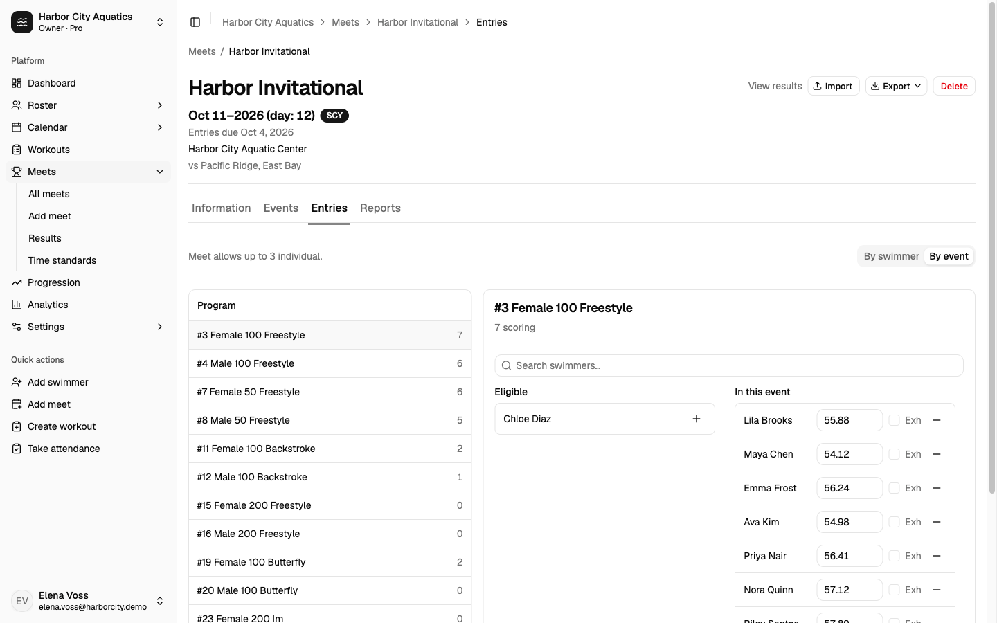
Task: Enable Exh checkbox for Nora Quinn
Action: coord(894,590)
